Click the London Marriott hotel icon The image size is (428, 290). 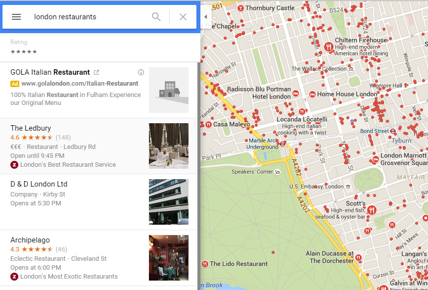tap(376, 159)
